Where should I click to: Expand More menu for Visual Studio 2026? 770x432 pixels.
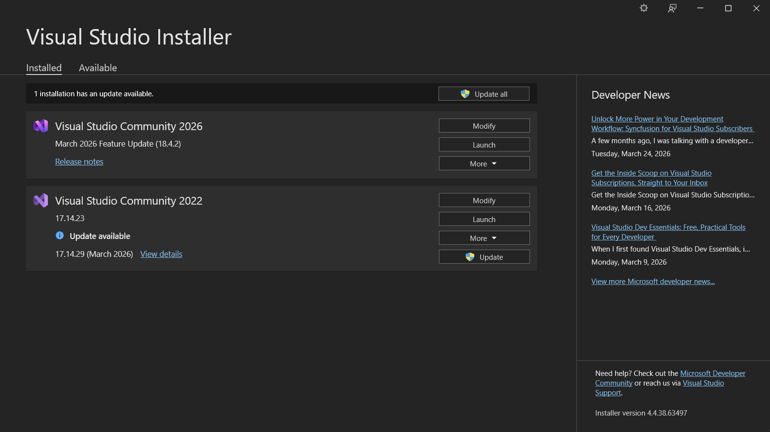484,164
